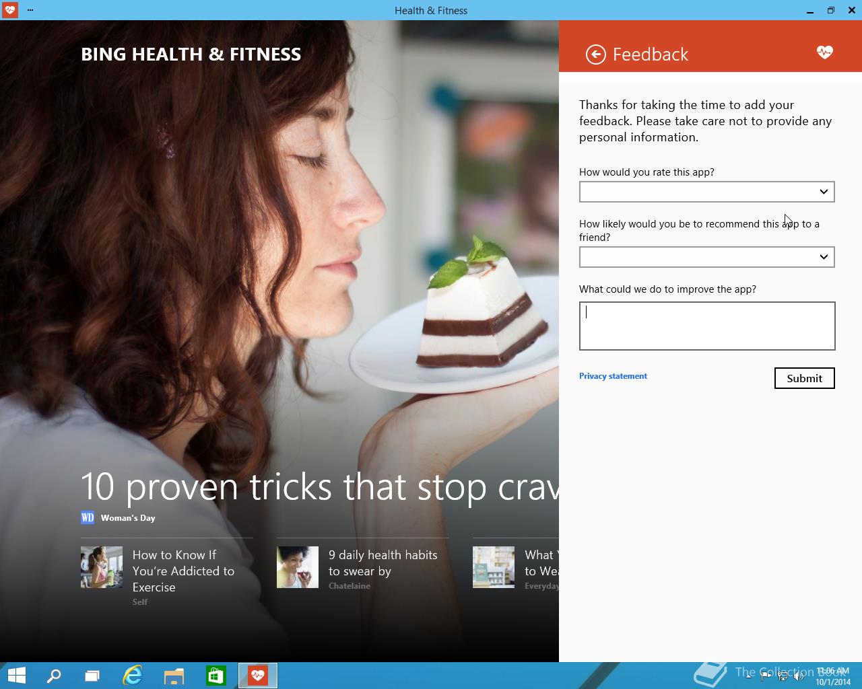Go back using the Feedback arrow icon
The height and width of the screenshot is (689, 862).
point(595,55)
